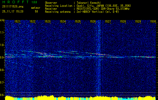
Task: Click the 0.9 frequency axis label
Action: click(x=2, y=57)
